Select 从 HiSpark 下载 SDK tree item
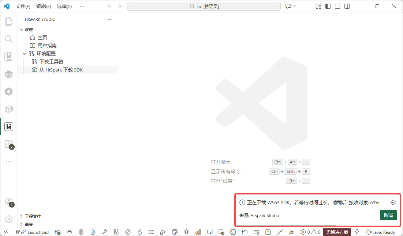Image resolution: width=403 pixels, height=236 pixels. point(68,70)
